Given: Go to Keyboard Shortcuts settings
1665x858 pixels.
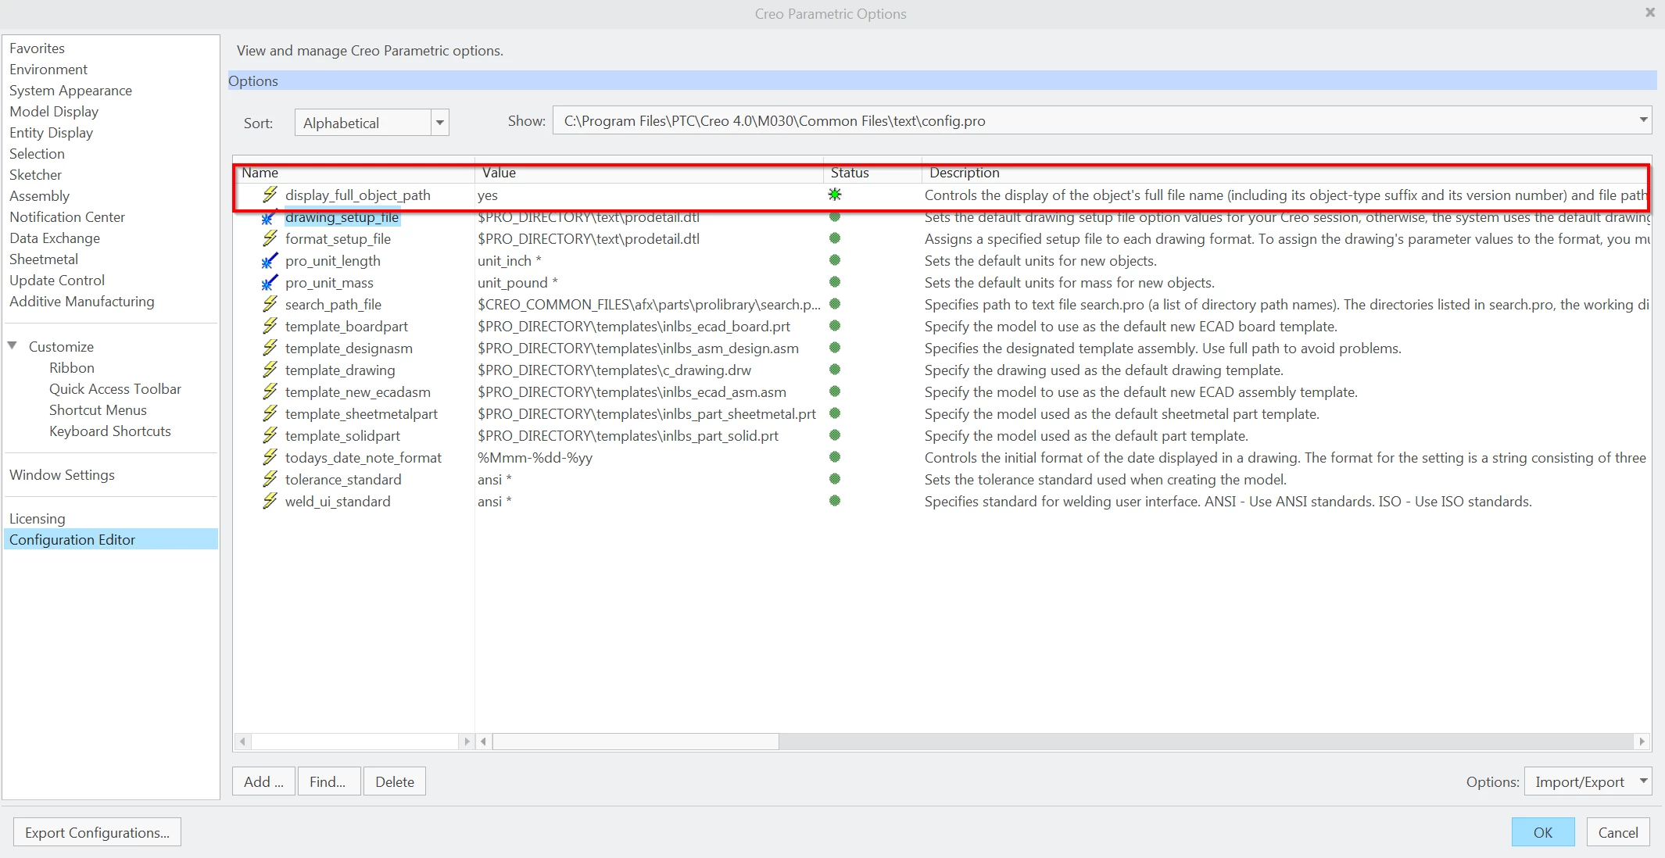Looking at the screenshot, I should (109, 431).
